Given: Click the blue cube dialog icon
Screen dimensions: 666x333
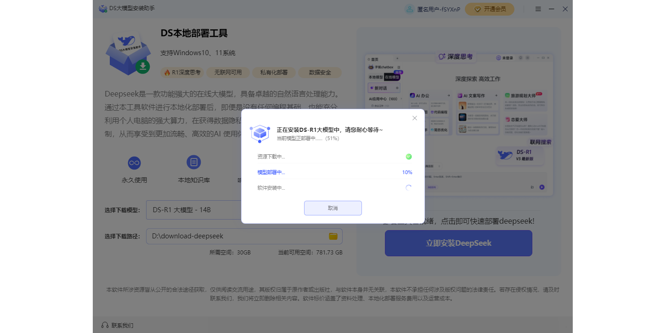Looking at the screenshot, I should pyautogui.click(x=260, y=133).
